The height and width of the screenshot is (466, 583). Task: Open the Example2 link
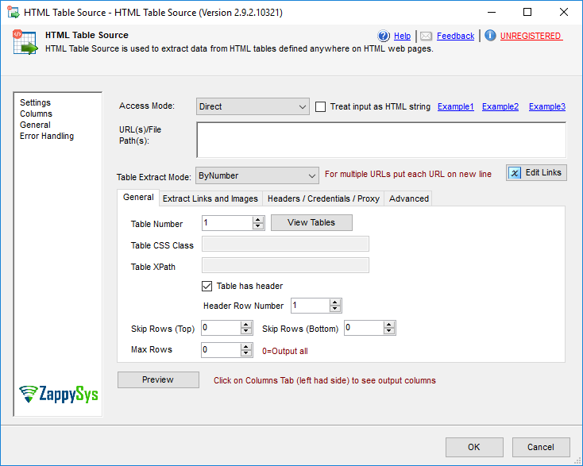pos(500,106)
